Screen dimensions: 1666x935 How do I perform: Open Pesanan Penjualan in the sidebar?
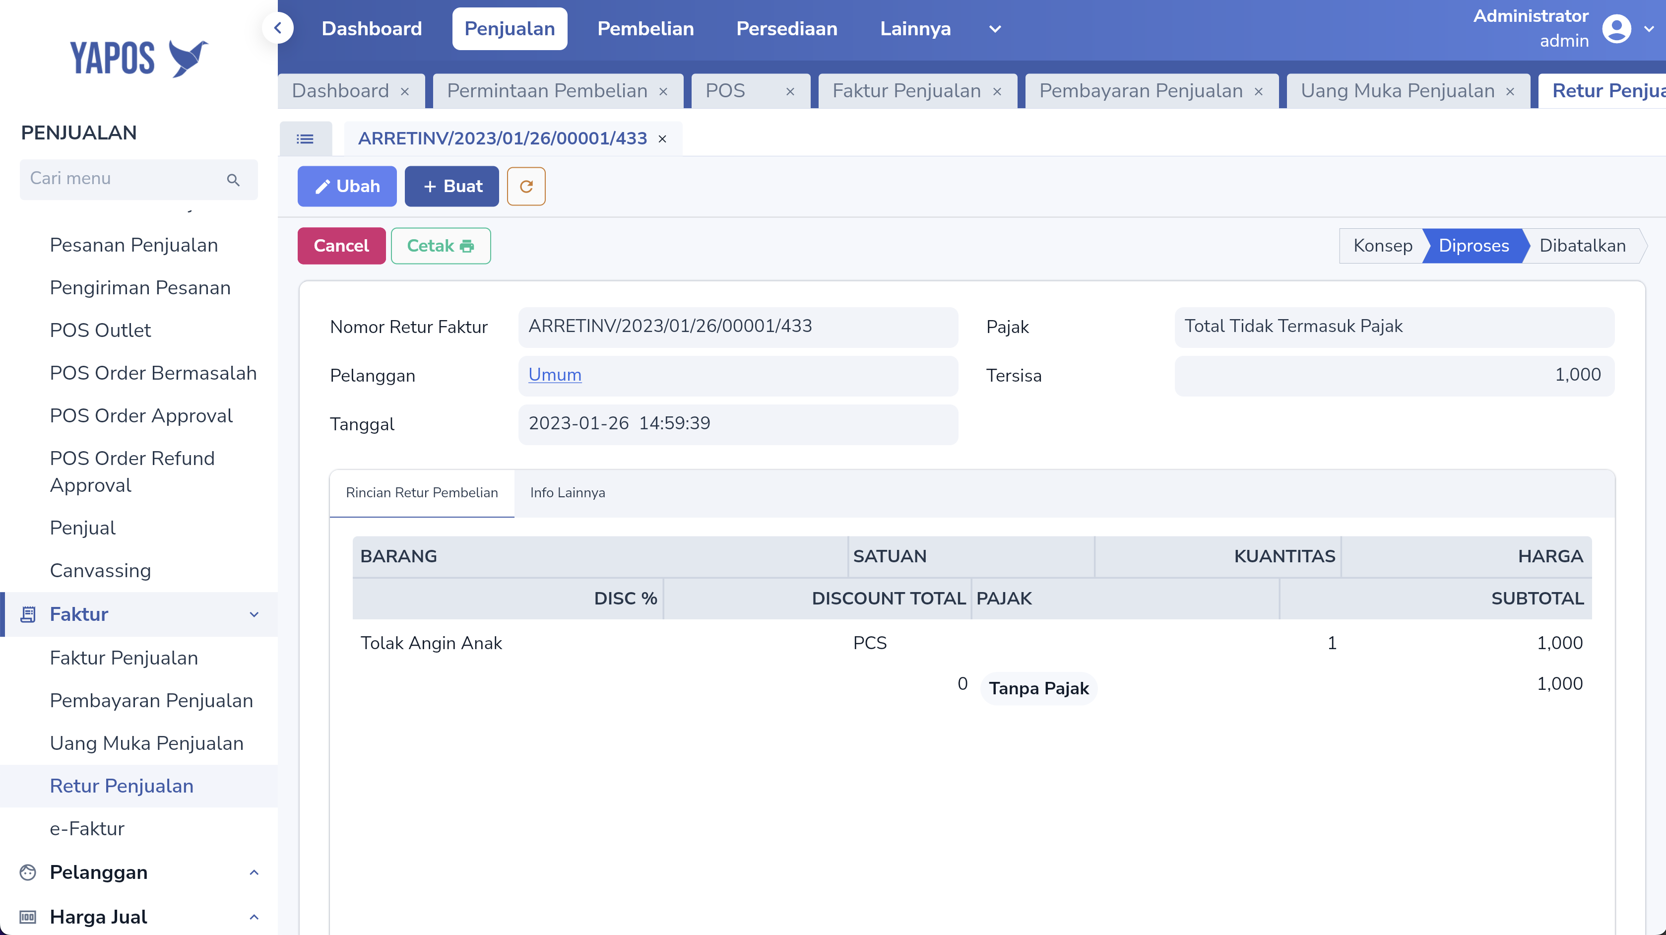[134, 245]
